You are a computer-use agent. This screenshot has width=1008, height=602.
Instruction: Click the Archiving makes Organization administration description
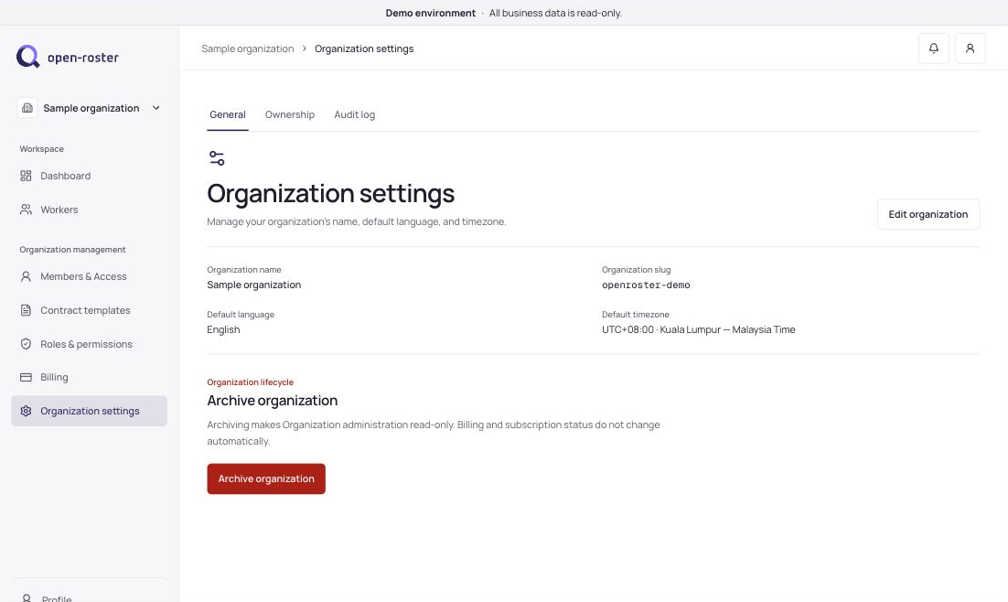(434, 433)
